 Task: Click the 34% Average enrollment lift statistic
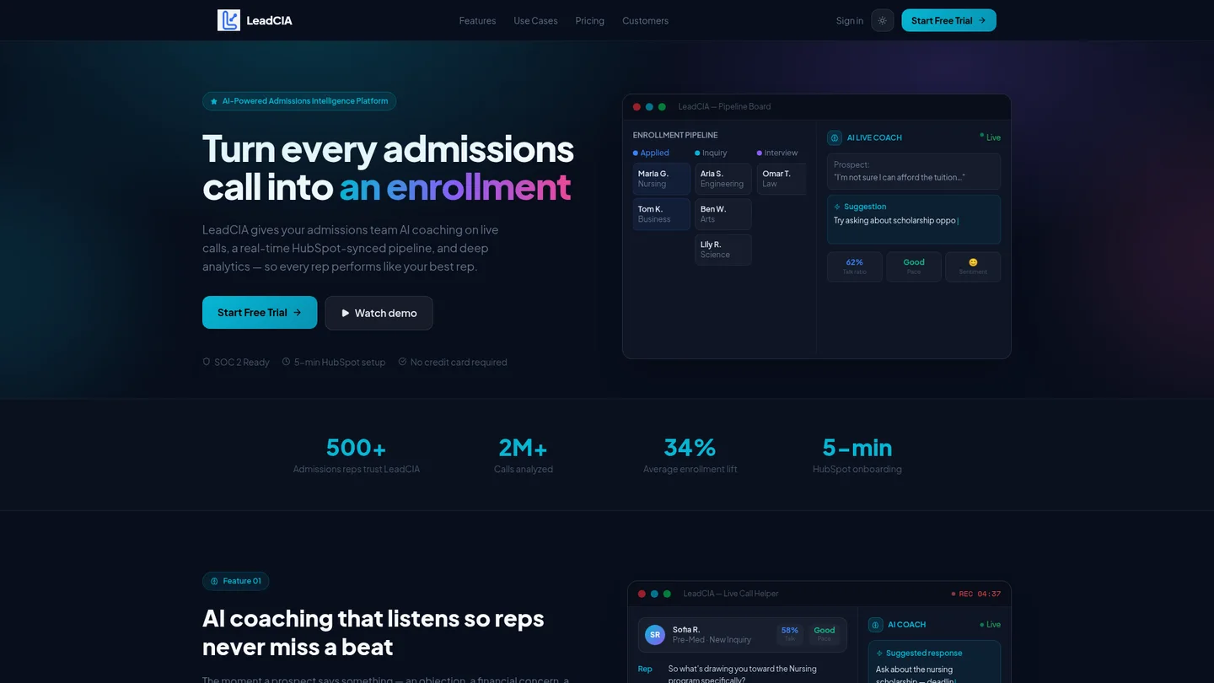(690, 455)
